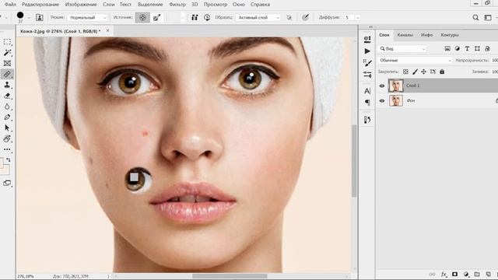Open the Clone Source panel icon
Screen dimensions: 498x280
click(40, 17)
